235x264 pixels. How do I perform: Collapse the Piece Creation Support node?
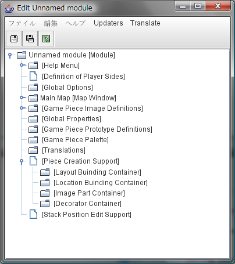click(22, 161)
